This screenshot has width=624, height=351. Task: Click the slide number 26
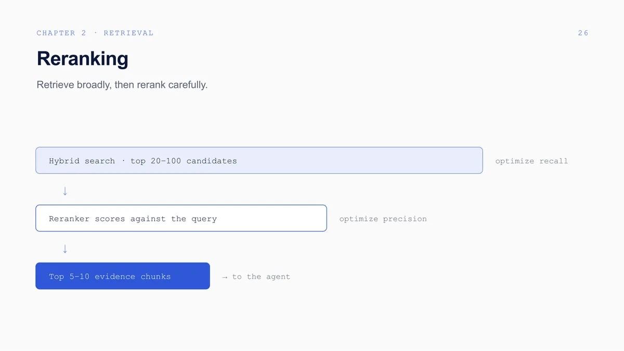583,33
